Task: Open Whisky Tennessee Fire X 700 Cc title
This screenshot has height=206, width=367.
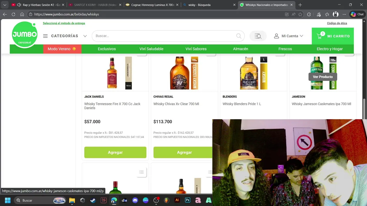Action: [x=112, y=106]
